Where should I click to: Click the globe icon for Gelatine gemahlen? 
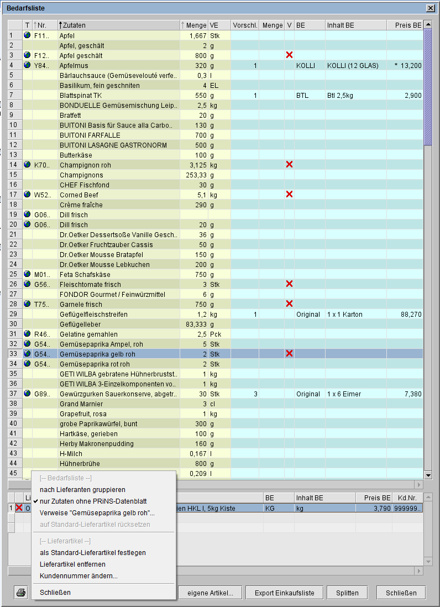tap(28, 334)
